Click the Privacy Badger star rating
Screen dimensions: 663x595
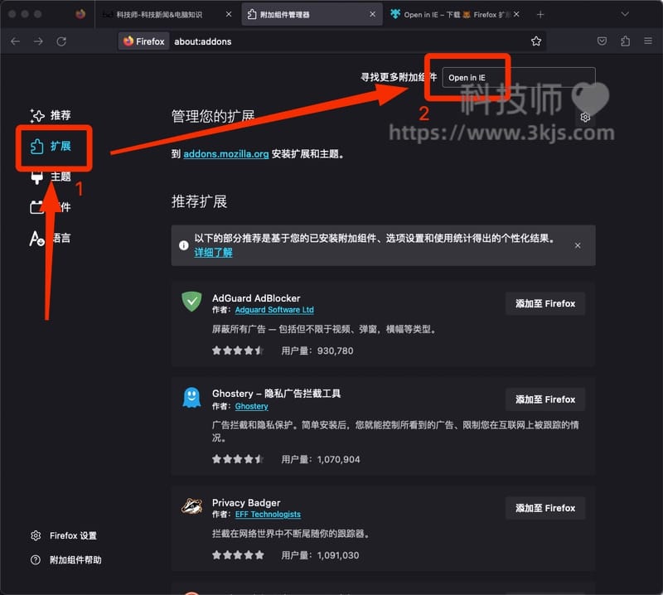coord(238,555)
